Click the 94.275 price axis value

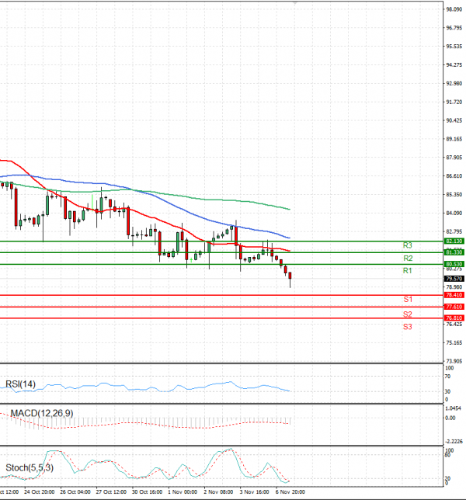454,65
